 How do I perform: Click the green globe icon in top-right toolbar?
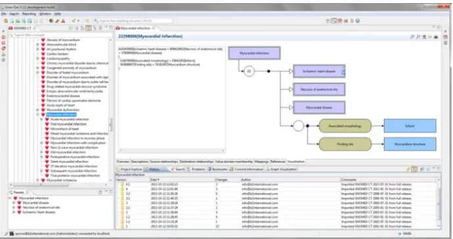pos(358,21)
